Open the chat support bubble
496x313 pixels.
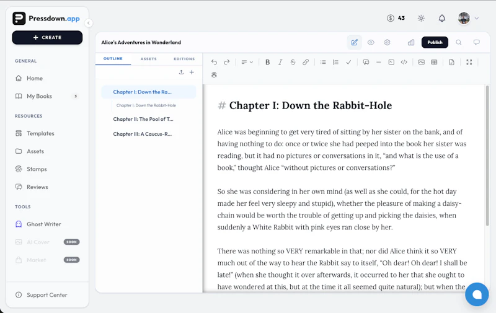point(477,294)
